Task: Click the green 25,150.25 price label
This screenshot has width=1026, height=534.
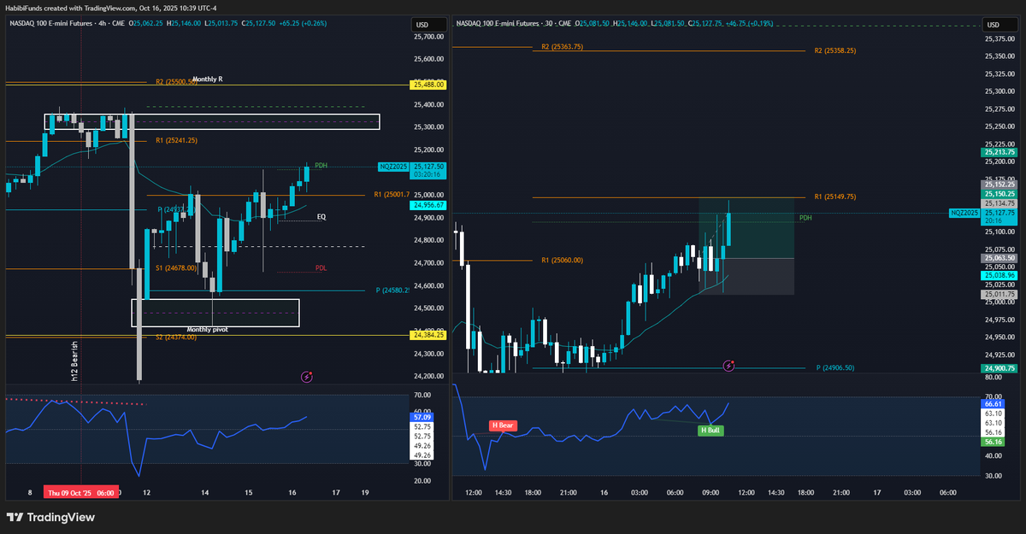Action: click(998, 195)
